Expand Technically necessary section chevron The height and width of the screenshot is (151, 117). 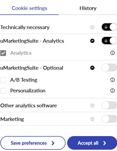(92, 27)
